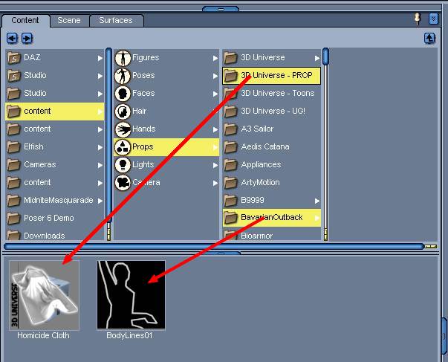Click the Poser 6 Demo folder icon

pos(13,219)
